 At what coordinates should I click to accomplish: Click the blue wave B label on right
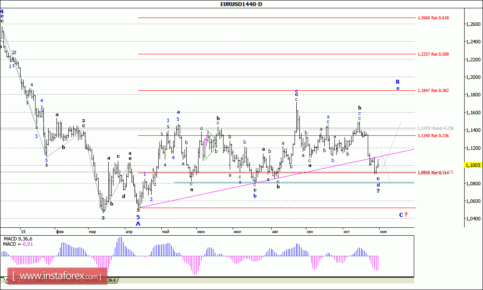pyautogui.click(x=398, y=81)
